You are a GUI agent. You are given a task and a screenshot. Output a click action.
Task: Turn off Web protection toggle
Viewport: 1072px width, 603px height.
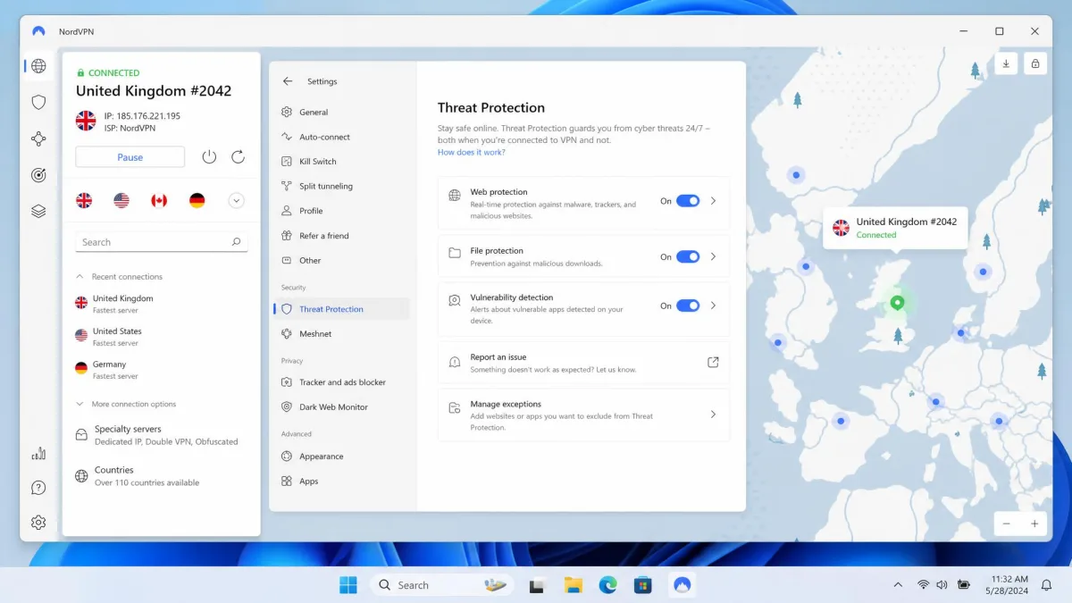(x=688, y=201)
